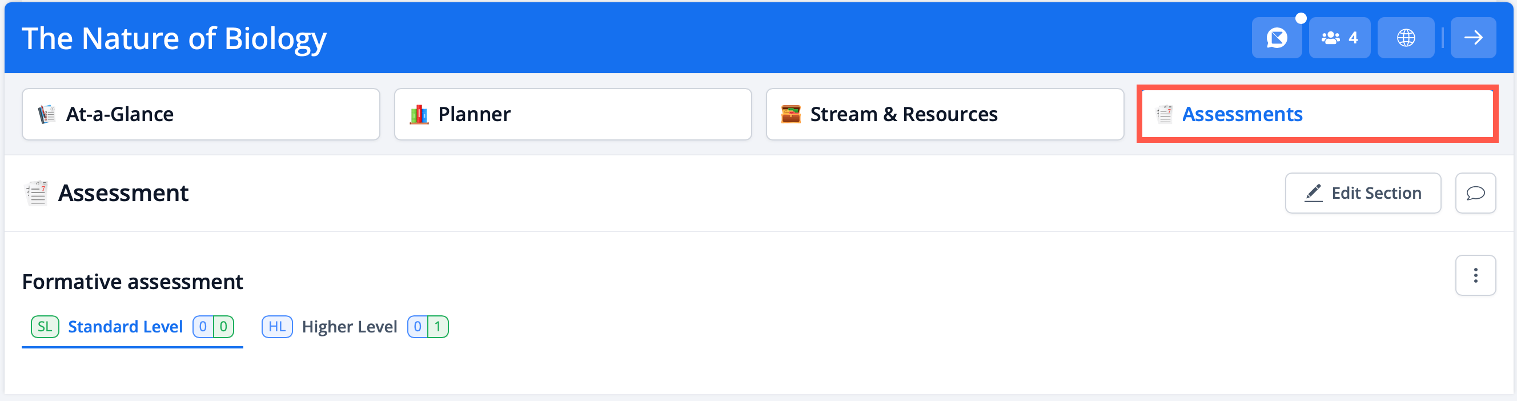Open the three-dot menu for Formative assessment

[1475, 275]
